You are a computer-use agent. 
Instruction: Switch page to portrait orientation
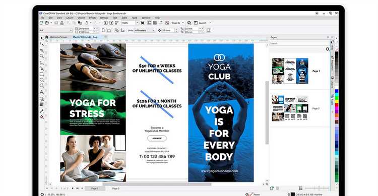coord(103,30)
